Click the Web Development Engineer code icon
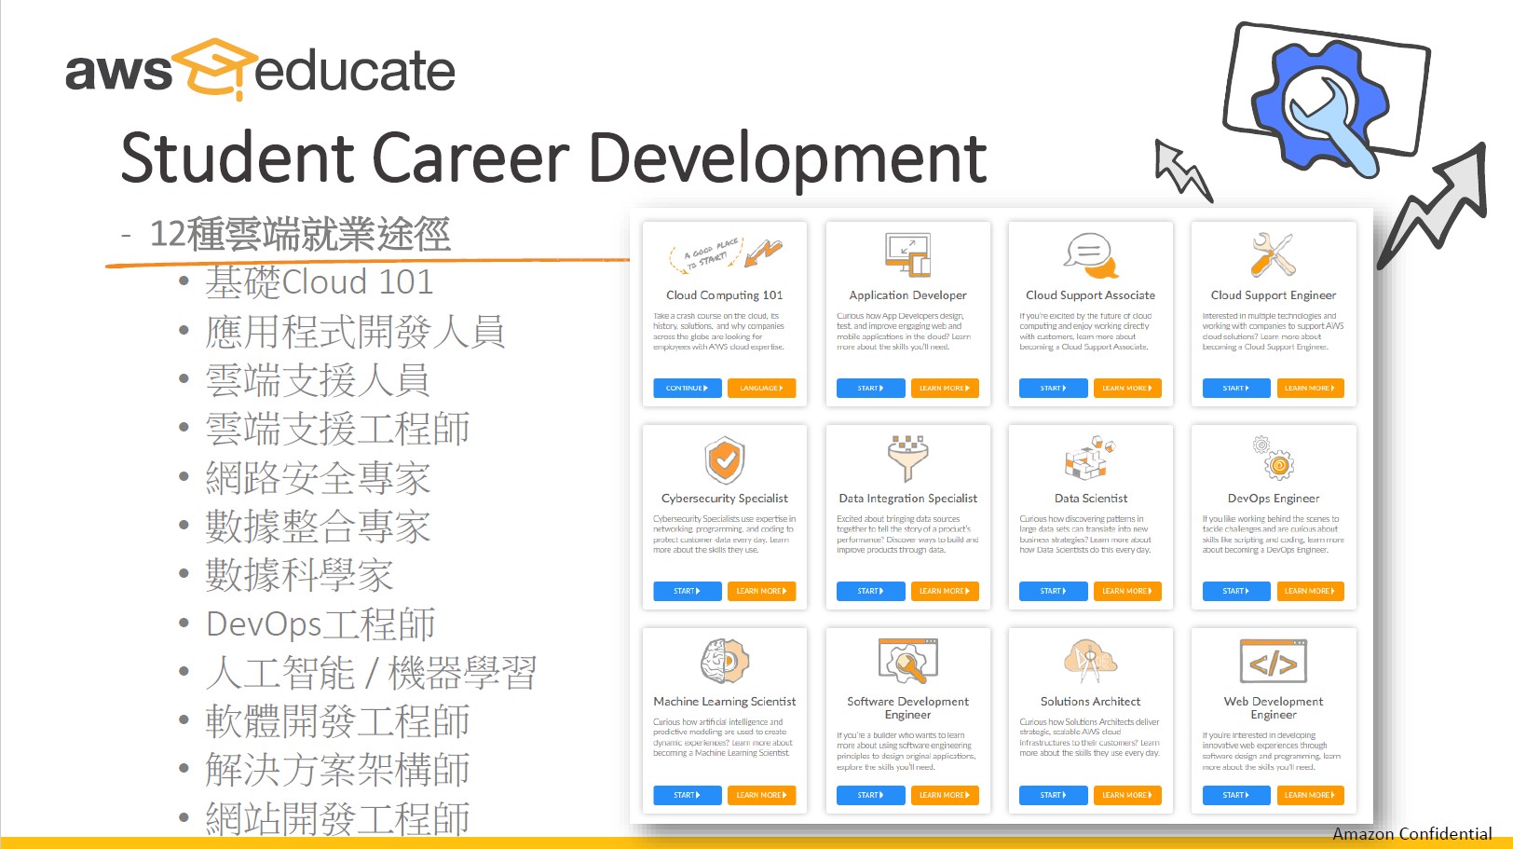The height and width of the screenshot is (849, 1513). (x=1273, y=661)
